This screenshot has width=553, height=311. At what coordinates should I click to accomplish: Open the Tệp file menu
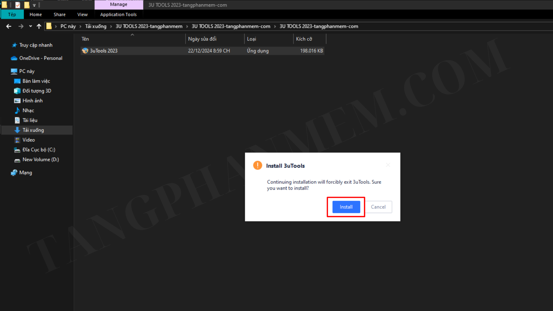(12, 14)
